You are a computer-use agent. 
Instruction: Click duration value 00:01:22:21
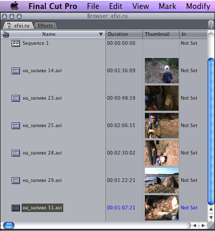pos(121,180)
